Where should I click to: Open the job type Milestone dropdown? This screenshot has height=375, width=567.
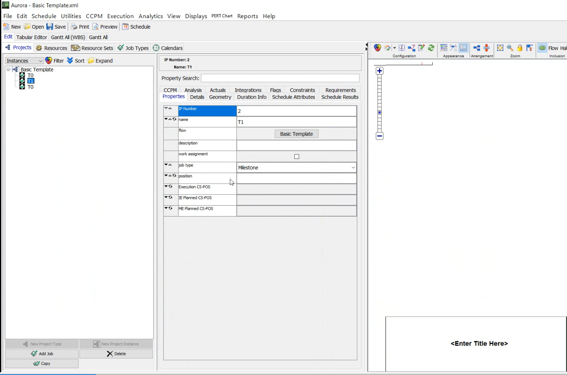click(x=353, y=168)
